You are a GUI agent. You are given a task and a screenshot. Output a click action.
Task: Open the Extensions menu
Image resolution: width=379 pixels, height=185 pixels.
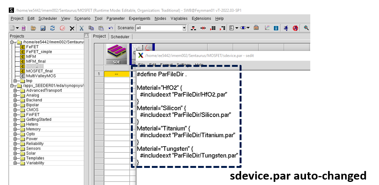(x=201, y=18)
